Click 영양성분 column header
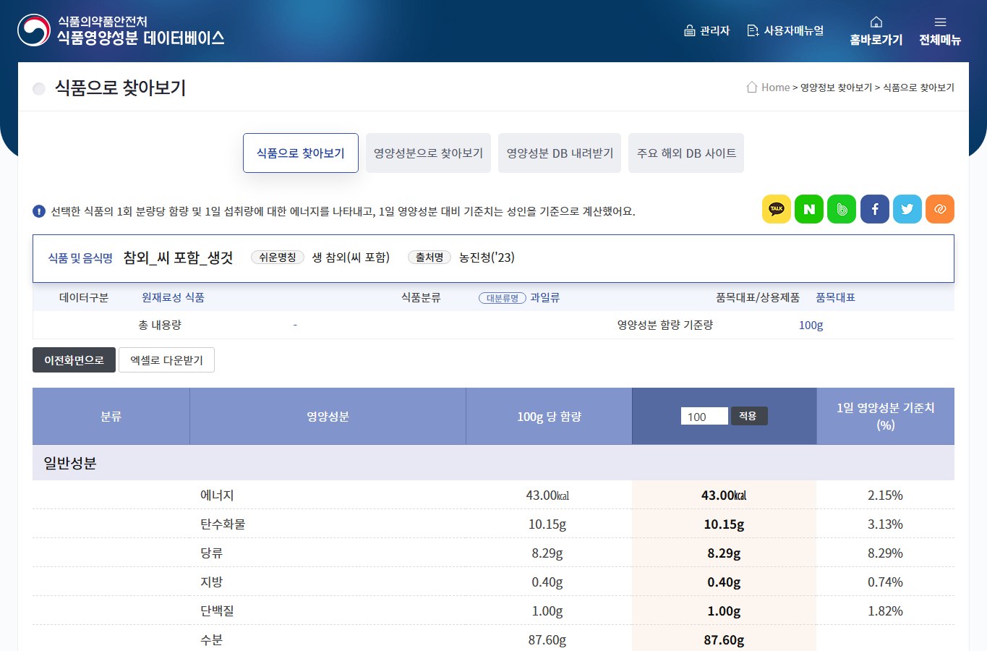Screen dimensions: 987x651 click(x=328, y=416)
